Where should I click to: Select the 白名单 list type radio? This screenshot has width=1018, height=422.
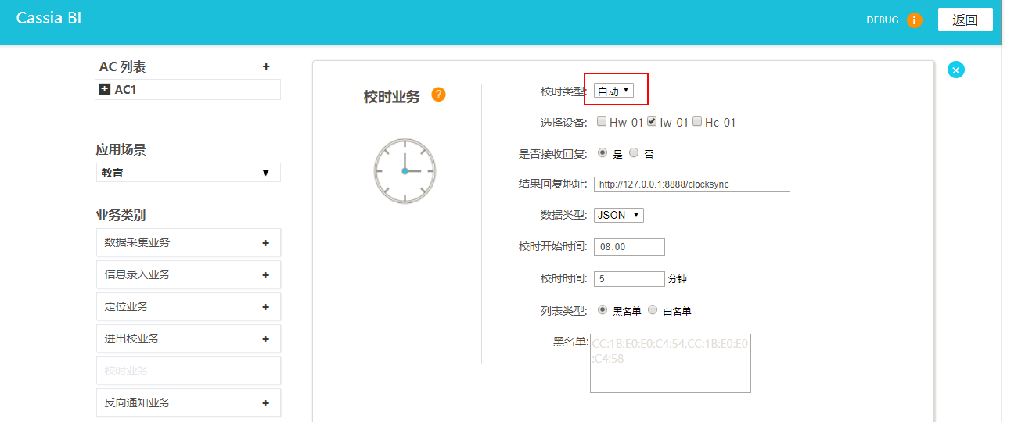(x=653, y=309)
